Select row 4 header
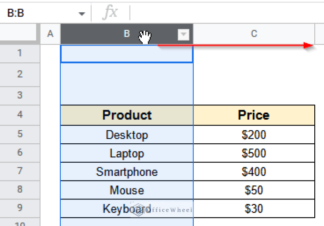 pos(20,115)
